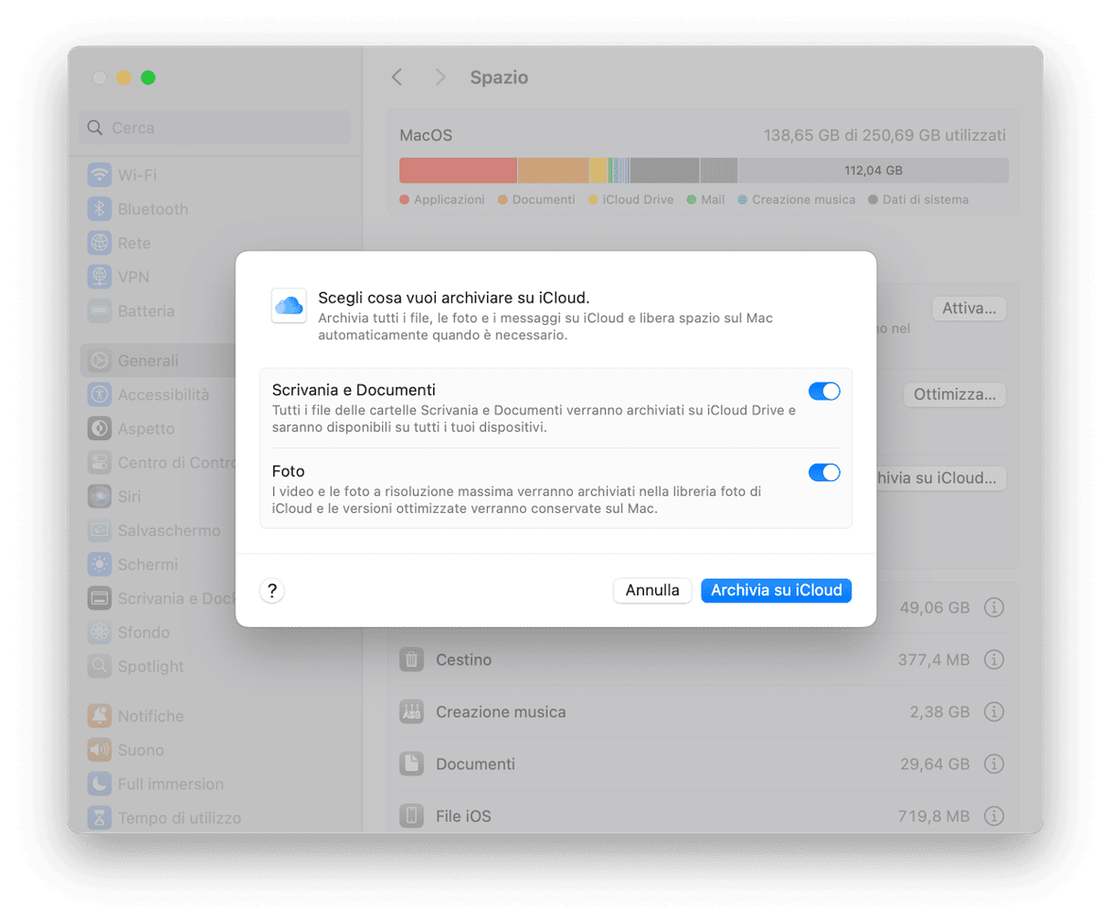Click the Cestino trash icon
1111x923 pixels.
point(412,659)
